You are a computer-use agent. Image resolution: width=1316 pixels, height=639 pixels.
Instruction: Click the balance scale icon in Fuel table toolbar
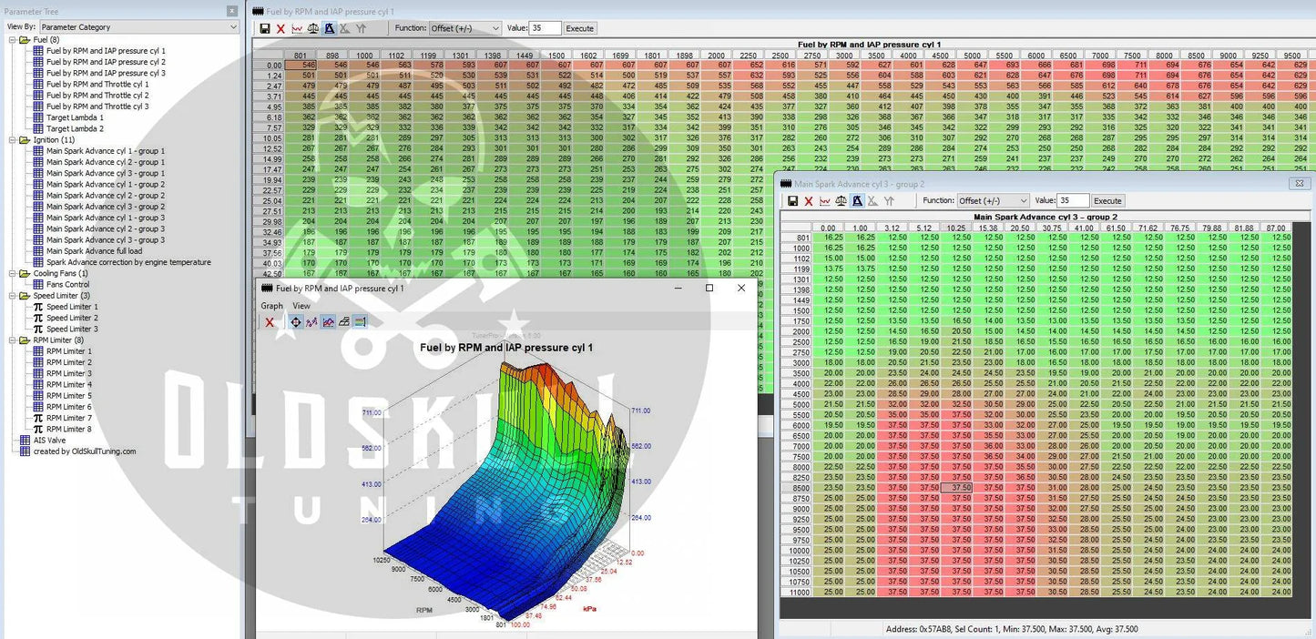pos(313,28)
